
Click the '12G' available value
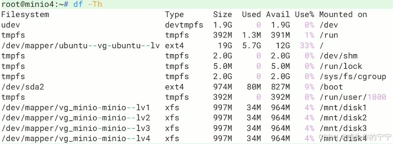pyautogui.click(x=283, y=45)
